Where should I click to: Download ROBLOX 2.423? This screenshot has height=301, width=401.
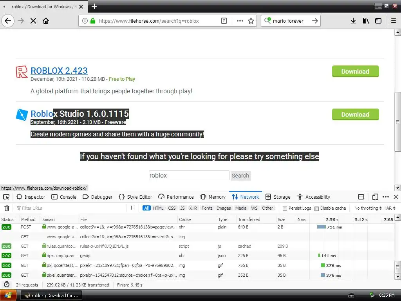[x=355, y=71]
